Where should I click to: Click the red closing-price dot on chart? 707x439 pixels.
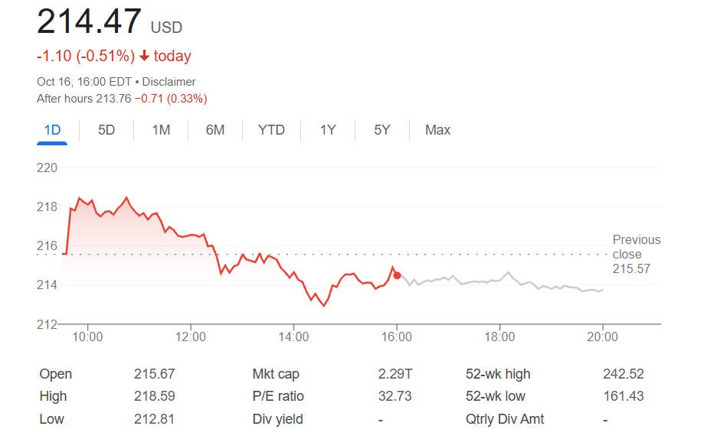pyautogui.click(x=397, y=275)
